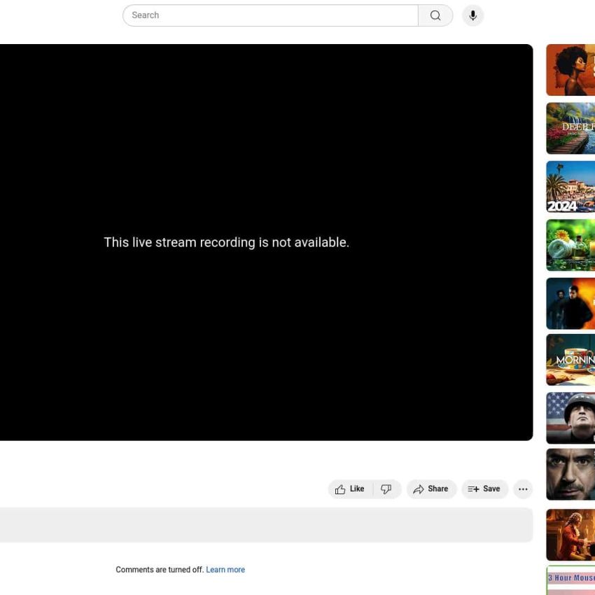Click the magnifying glass search button
Viewport: 595px width, 595px height.
435,15
